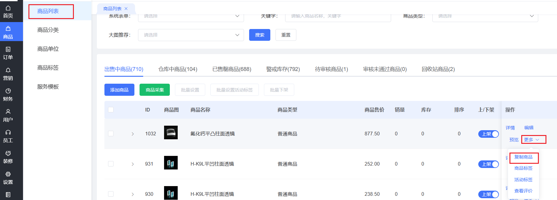Viewport: 557px width, 200px height.
Task: Click the 批量设置 button
Action: tap(190, 90)
